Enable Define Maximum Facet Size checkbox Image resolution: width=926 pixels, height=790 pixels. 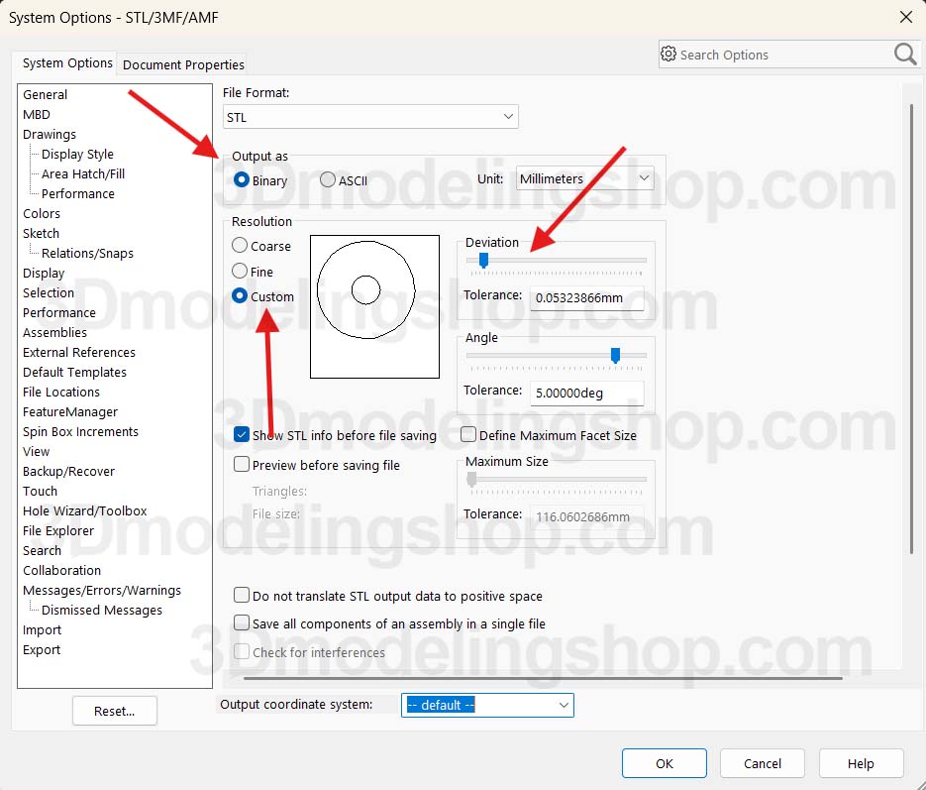(467, 435)
